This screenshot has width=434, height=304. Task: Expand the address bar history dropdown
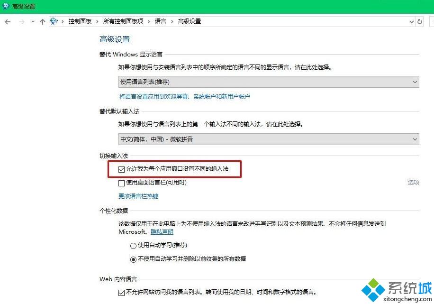[x=412, y=22]
